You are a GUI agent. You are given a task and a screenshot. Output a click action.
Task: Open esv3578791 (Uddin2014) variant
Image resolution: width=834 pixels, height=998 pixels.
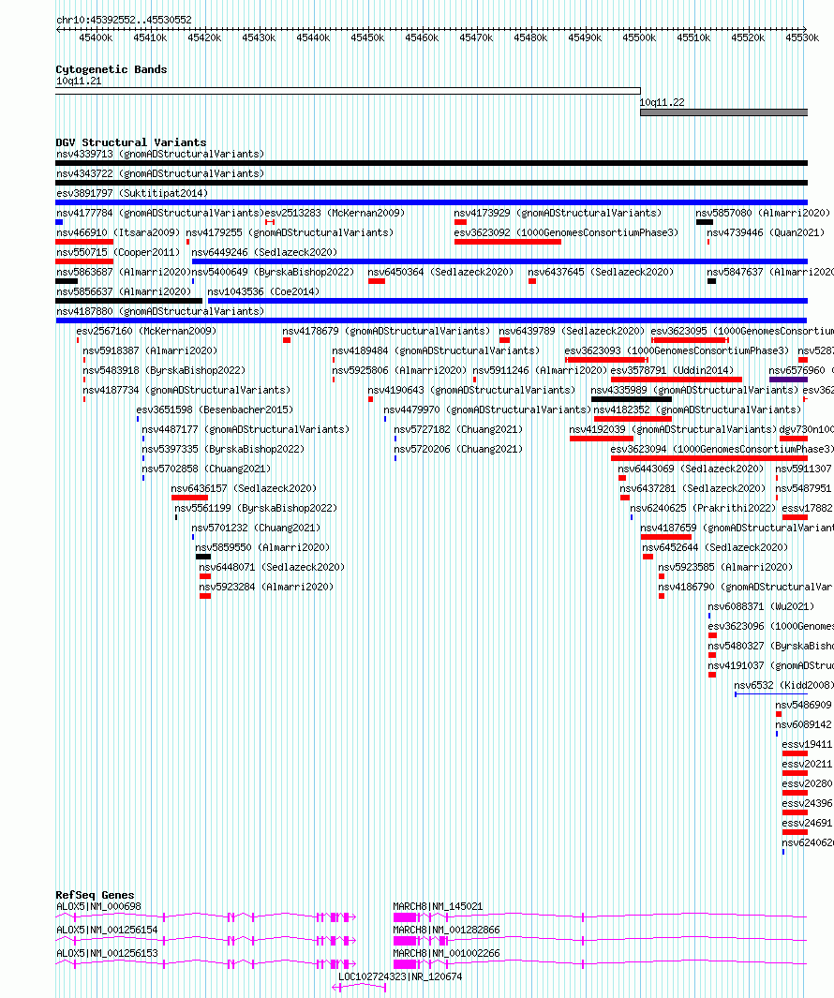click(x=672, y=371)
